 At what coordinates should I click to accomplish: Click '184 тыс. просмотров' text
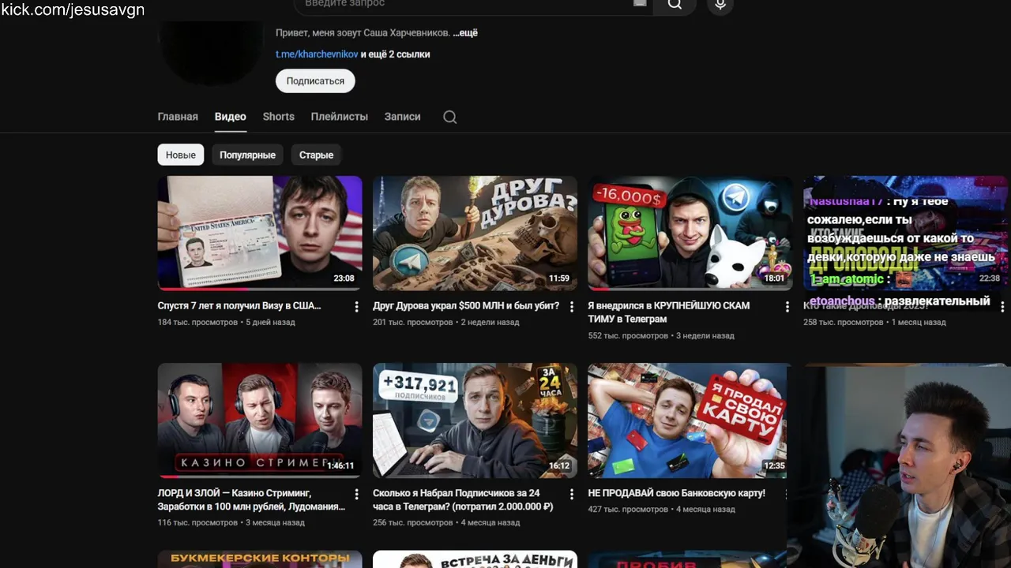point(197,323)
